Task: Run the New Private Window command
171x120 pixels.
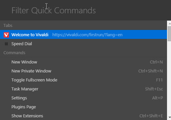Action: [84, 71]
